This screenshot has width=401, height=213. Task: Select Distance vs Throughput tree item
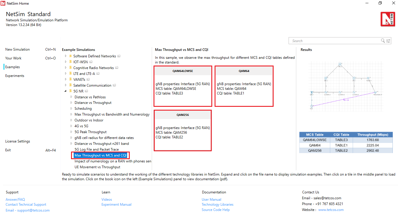coord(93,103)
